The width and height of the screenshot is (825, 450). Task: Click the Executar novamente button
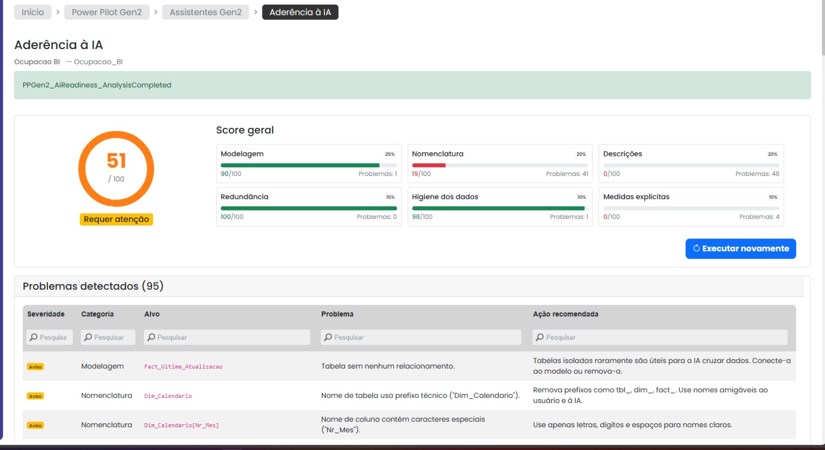[x=740, y=249]
